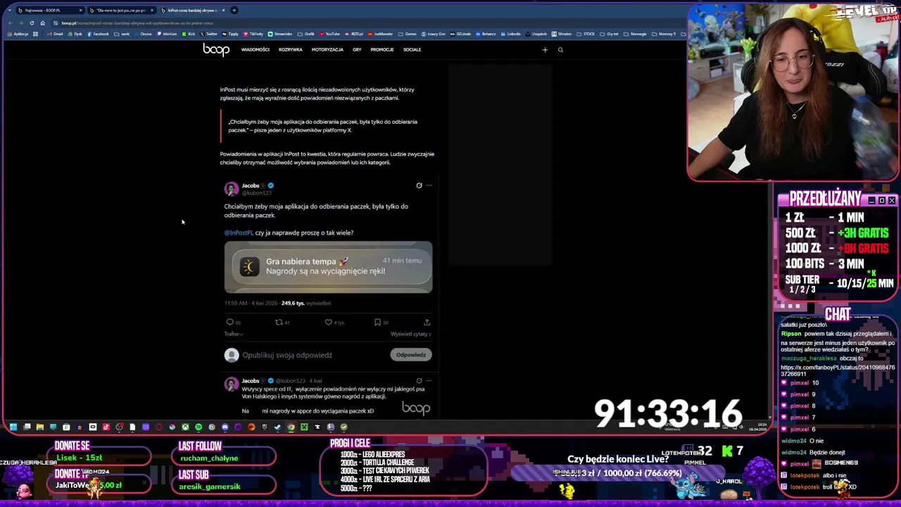901x507 pixels.
Task: Open Norwegia bookmarks folder
Action: click(635, 34)
